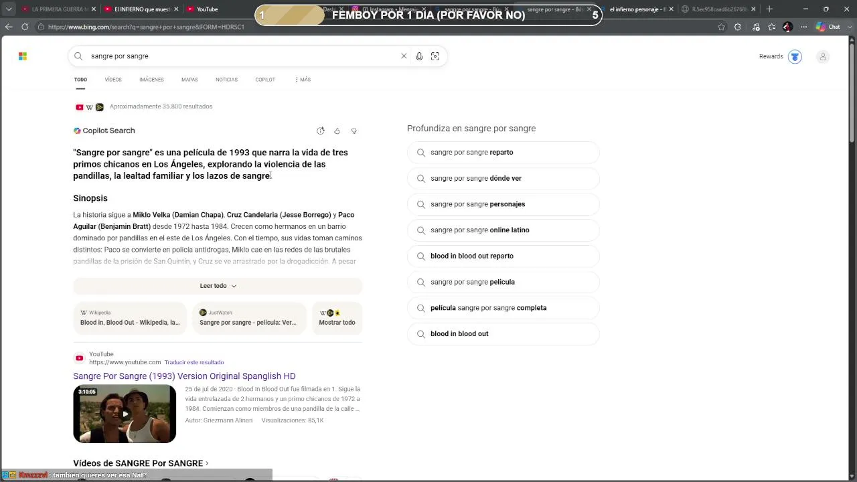The width and height of the screenshot is (857, 482).
Task: Open the Copilot Chat dropdown chevron
Action: tap(849, 27)
